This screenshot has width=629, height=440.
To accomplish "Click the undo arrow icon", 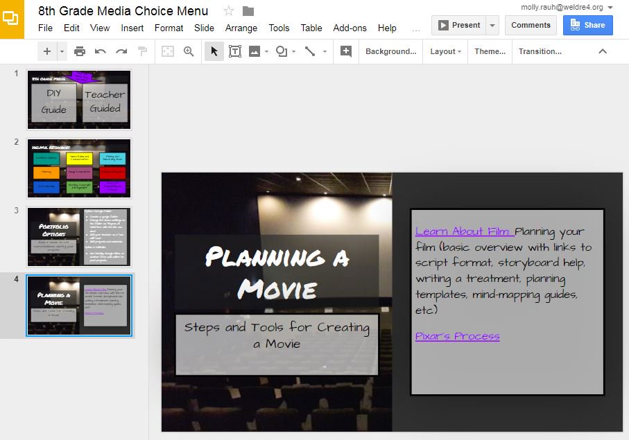I will click(101, 51).
